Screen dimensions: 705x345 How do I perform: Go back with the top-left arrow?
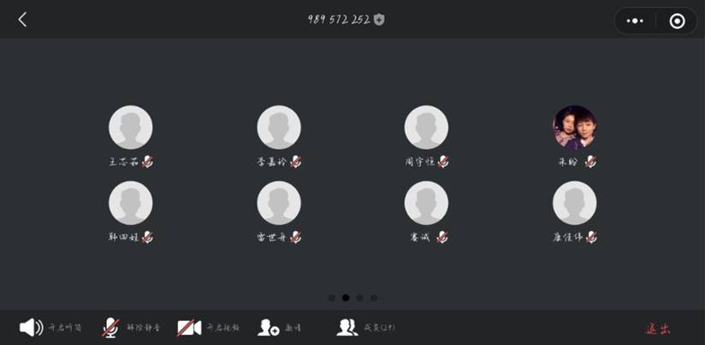tap(22, 20)
